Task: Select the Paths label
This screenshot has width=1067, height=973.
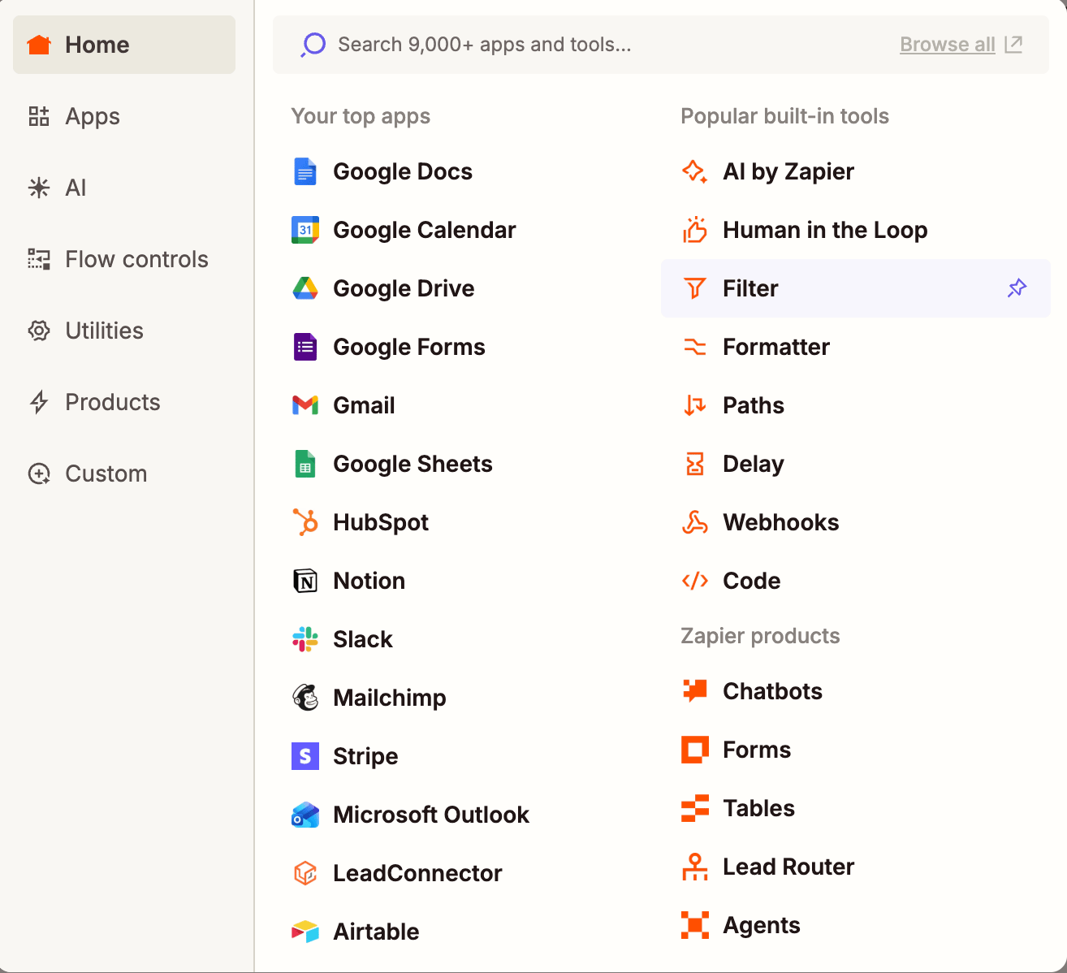Action: tap(754, 405)
